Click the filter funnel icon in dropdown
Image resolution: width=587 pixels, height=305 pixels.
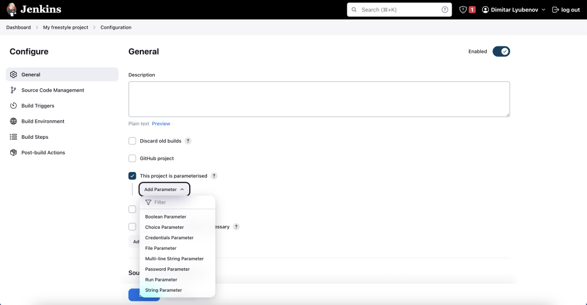click(x=148, y=202)
